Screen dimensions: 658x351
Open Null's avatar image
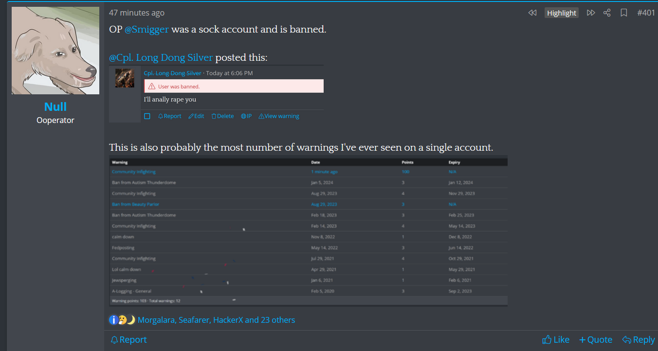(x=55, y=51)
